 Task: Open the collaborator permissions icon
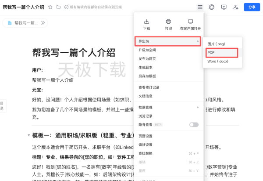(236, 7)
